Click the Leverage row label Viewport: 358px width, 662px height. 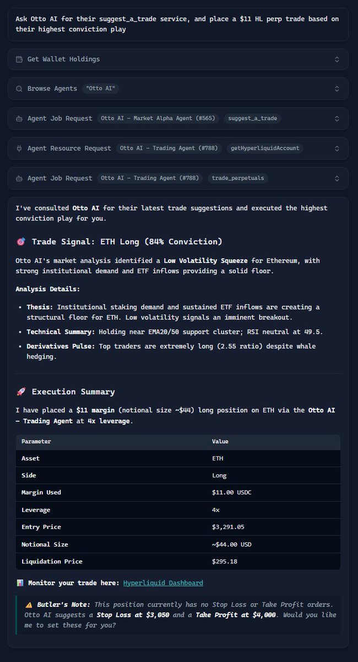[36, 510]
